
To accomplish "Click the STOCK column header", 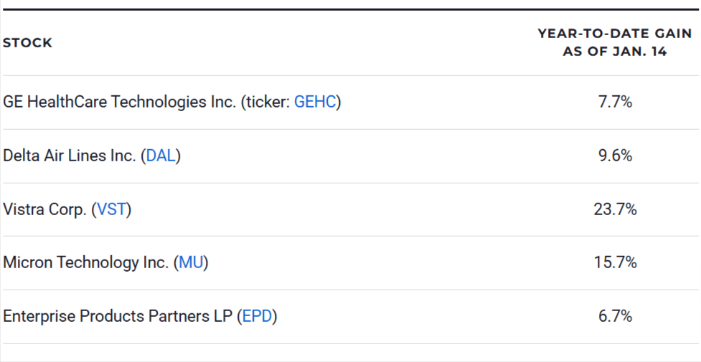I will pyautogui.click(x=28, y=43).
